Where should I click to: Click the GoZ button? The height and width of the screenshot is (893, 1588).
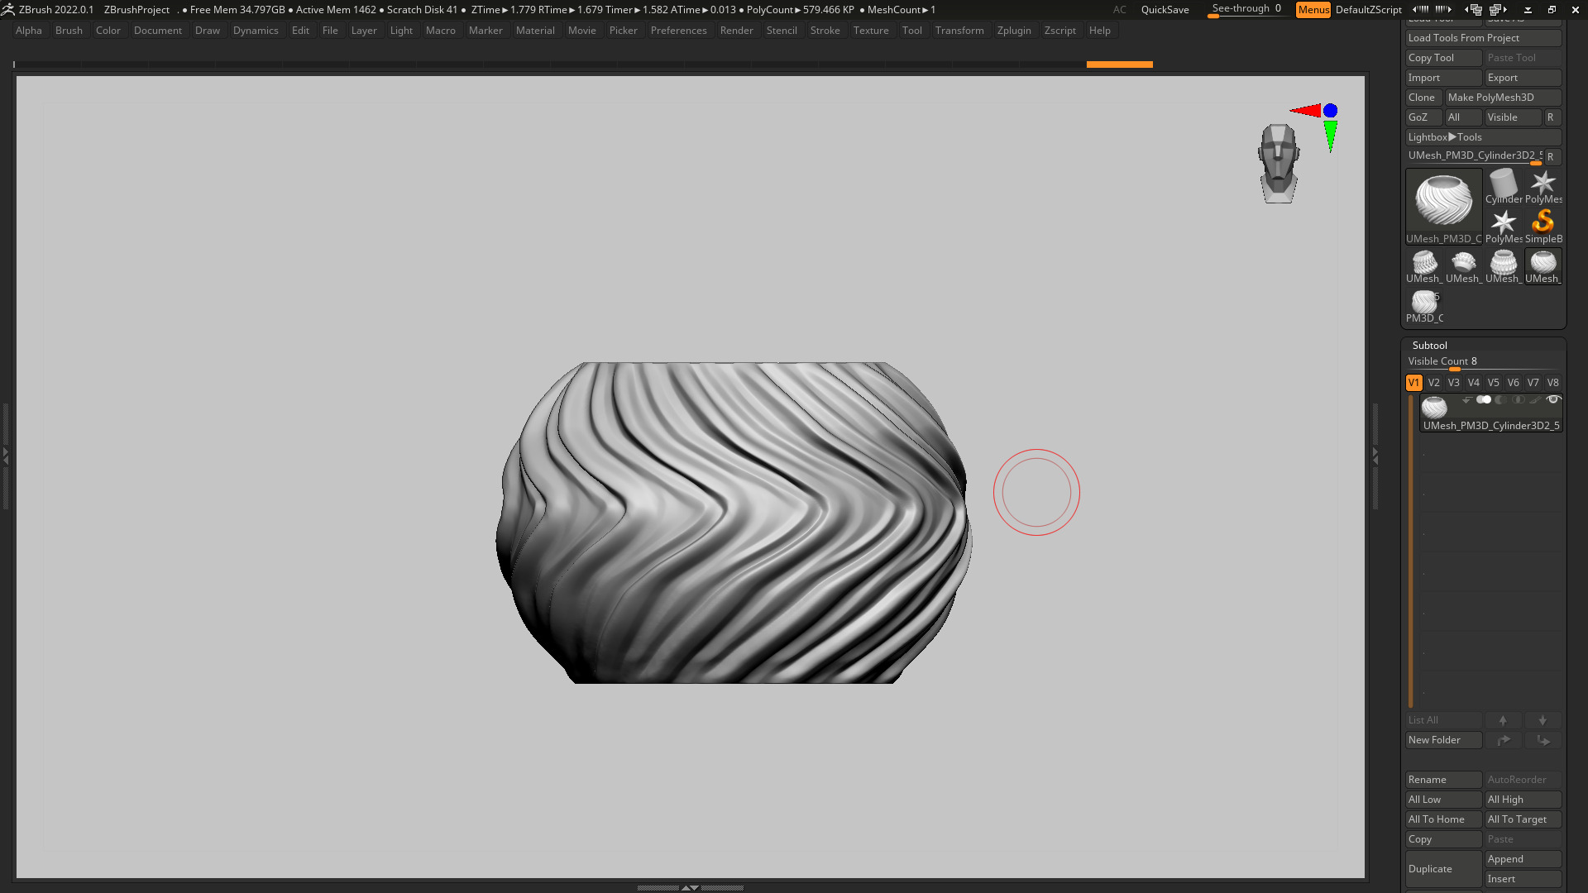click(x=1423, y=117)
